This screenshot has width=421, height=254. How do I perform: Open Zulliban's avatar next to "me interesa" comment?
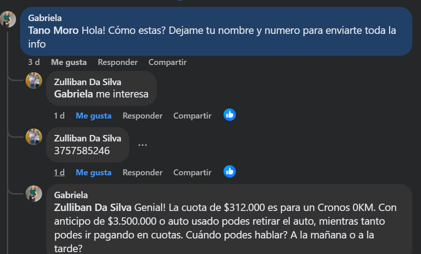click(34, 80)
